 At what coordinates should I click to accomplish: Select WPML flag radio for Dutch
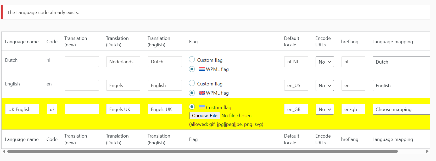pos(192,69)
